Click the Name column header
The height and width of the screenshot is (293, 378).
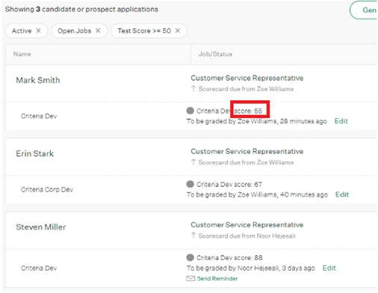(x=22, y=54)
